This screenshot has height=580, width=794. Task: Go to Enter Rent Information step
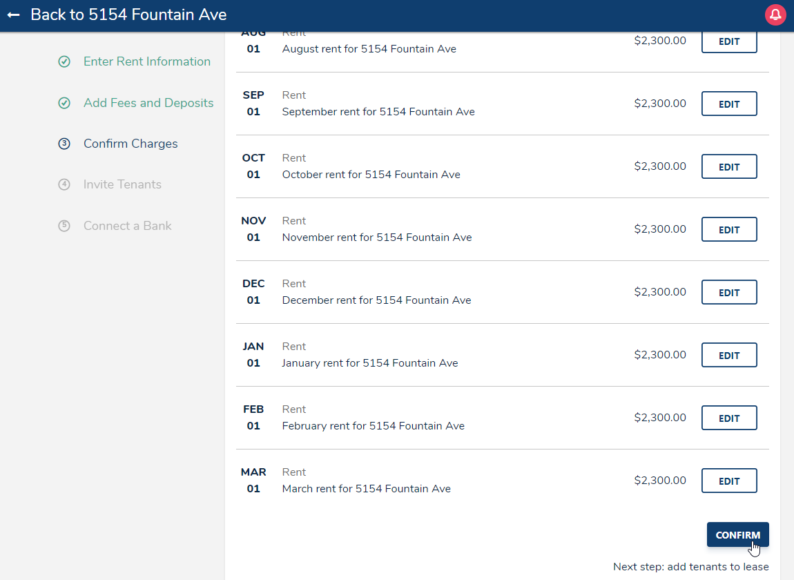pos(146,61)
